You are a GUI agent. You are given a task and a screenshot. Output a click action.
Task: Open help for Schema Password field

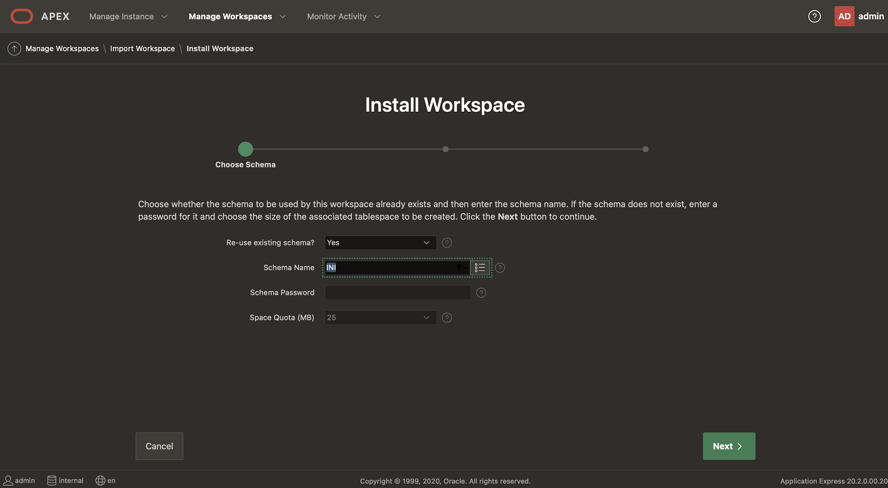tap(481, 293)
